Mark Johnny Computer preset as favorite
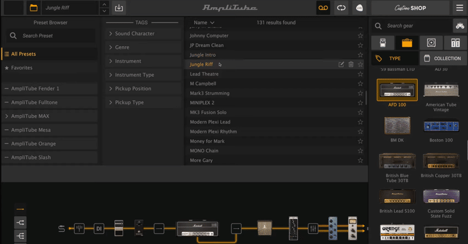The height and width of the screenshot is (244, 468). coord(360,36)
